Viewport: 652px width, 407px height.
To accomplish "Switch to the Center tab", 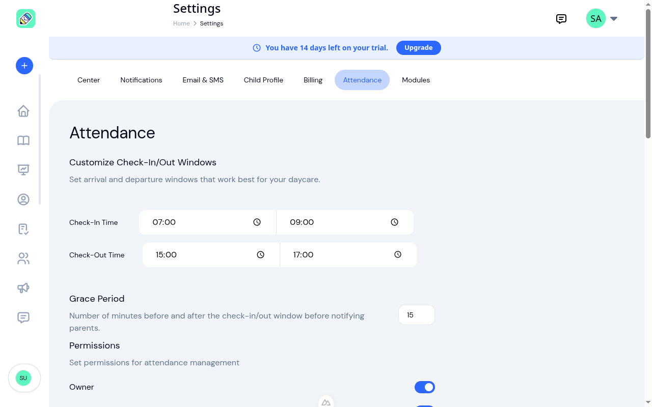I will 89,80.
